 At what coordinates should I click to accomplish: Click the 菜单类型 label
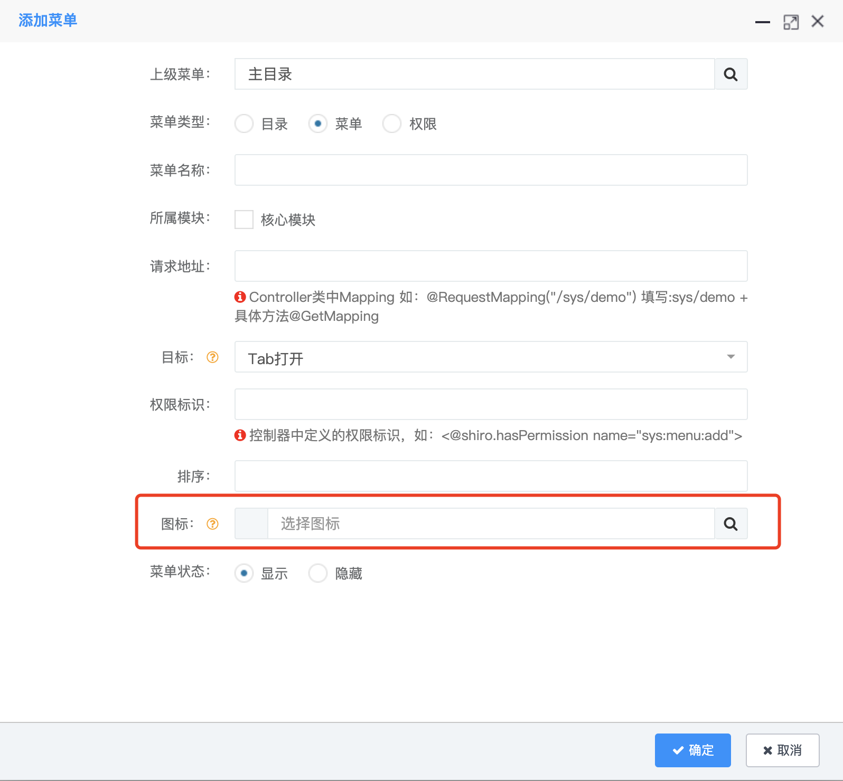click(x=180, y=122)
